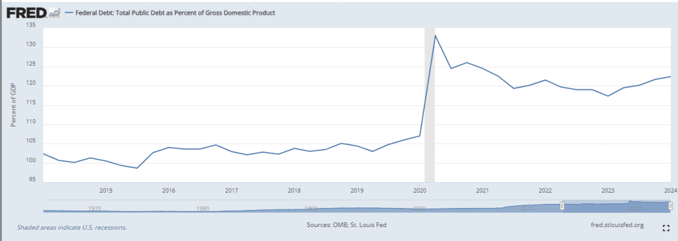Click the 2021 x-axis label

pos(483,191)
